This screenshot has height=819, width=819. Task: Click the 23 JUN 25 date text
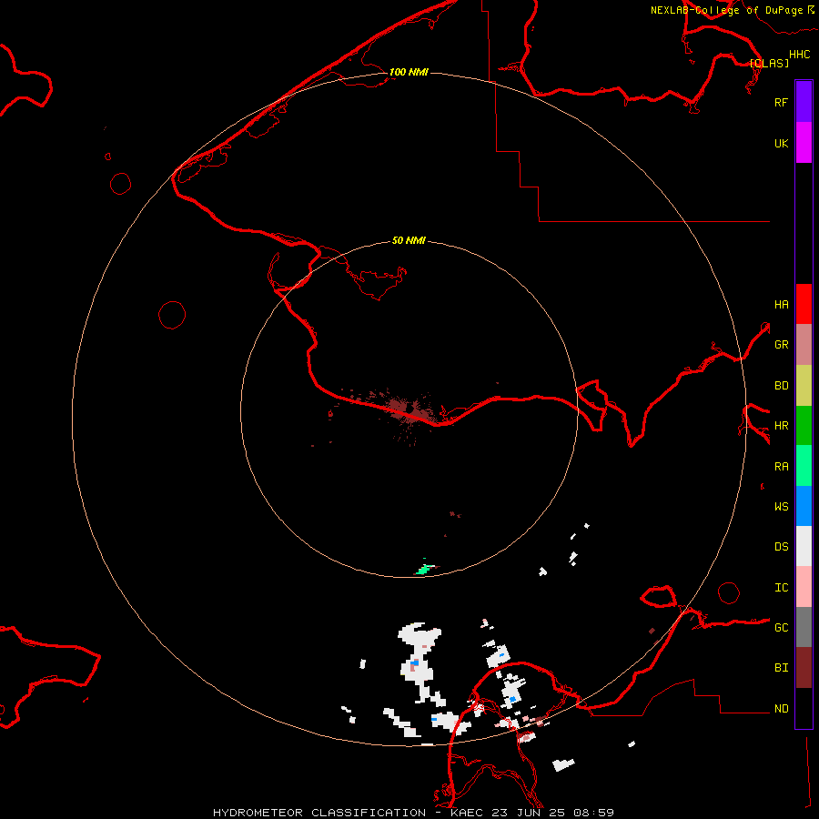click(529, 813)
